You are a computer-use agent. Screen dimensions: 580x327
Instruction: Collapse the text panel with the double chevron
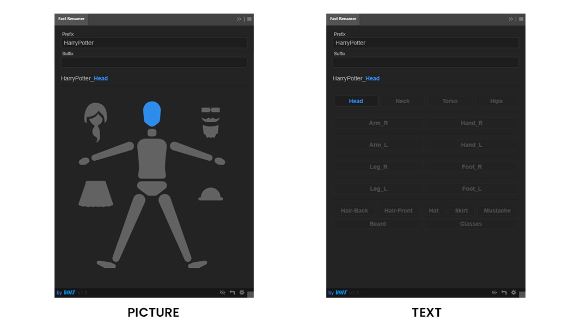point(511,19)
